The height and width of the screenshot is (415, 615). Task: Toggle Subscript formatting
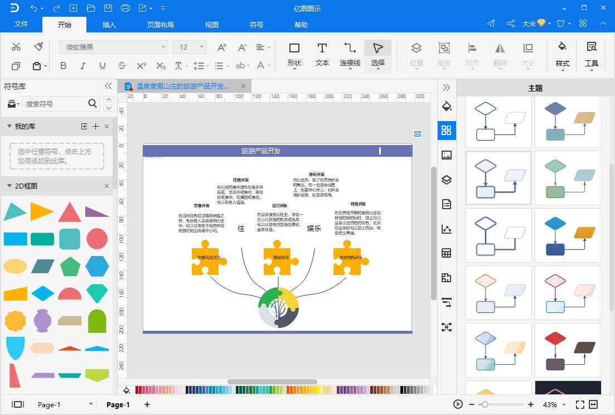pyautogui.click(x=161, y=65)
